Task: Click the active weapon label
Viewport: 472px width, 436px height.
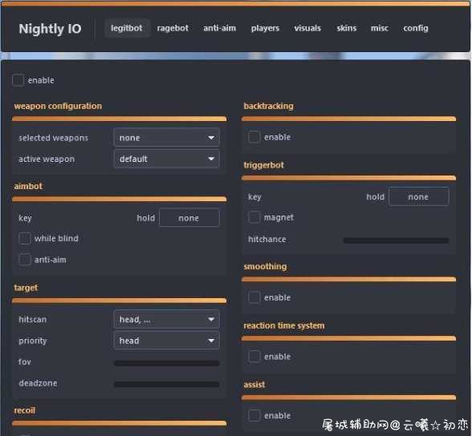Action: pos(47,159)
